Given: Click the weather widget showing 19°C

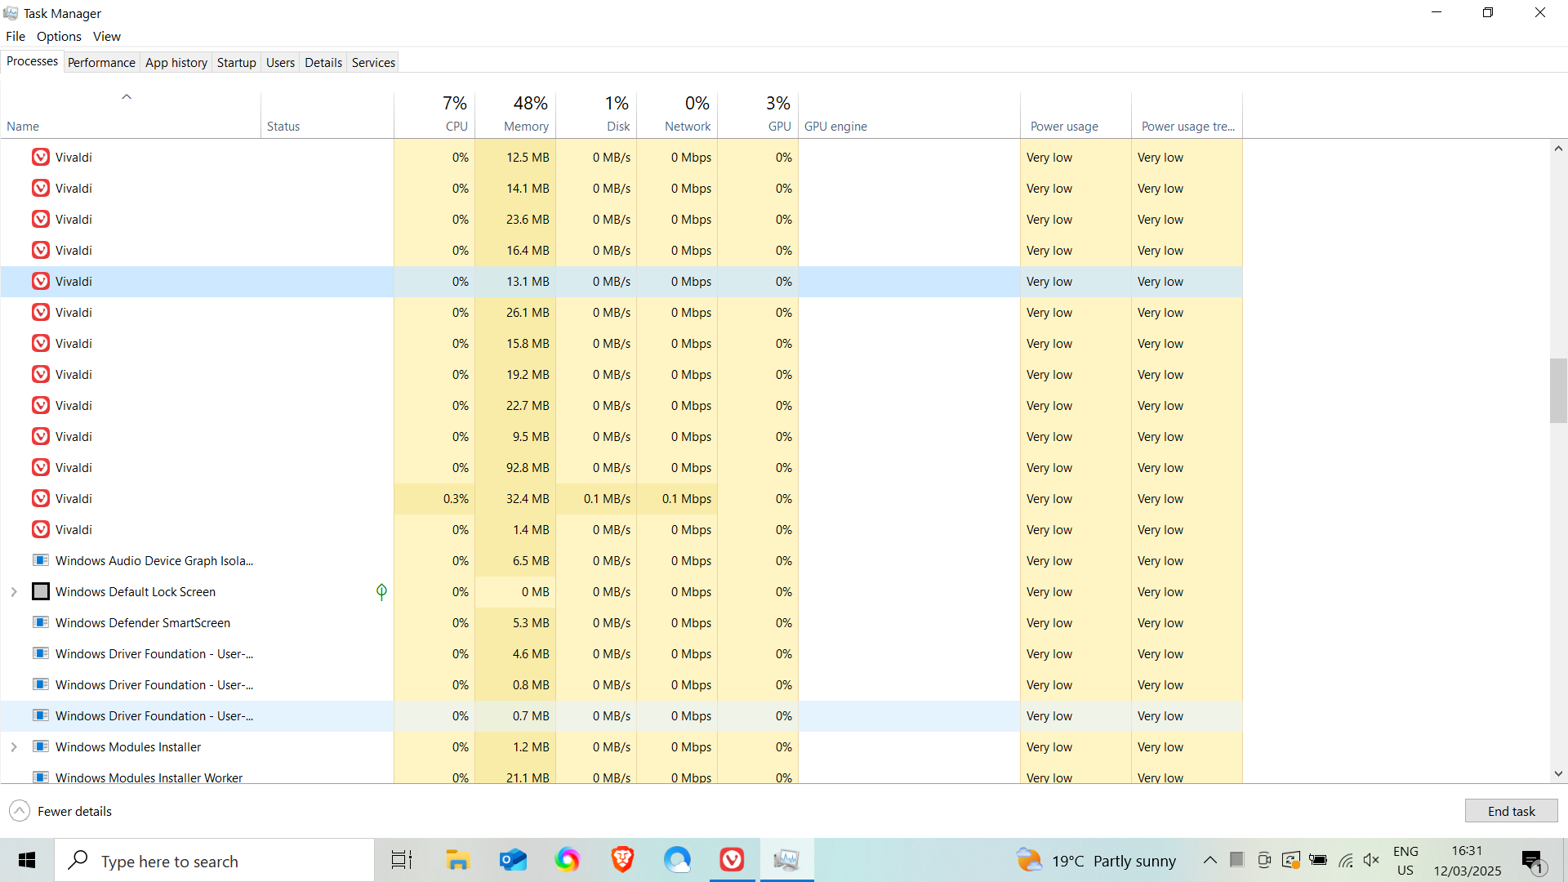Looking at the screenshot, I should (x=1096, y=861).
